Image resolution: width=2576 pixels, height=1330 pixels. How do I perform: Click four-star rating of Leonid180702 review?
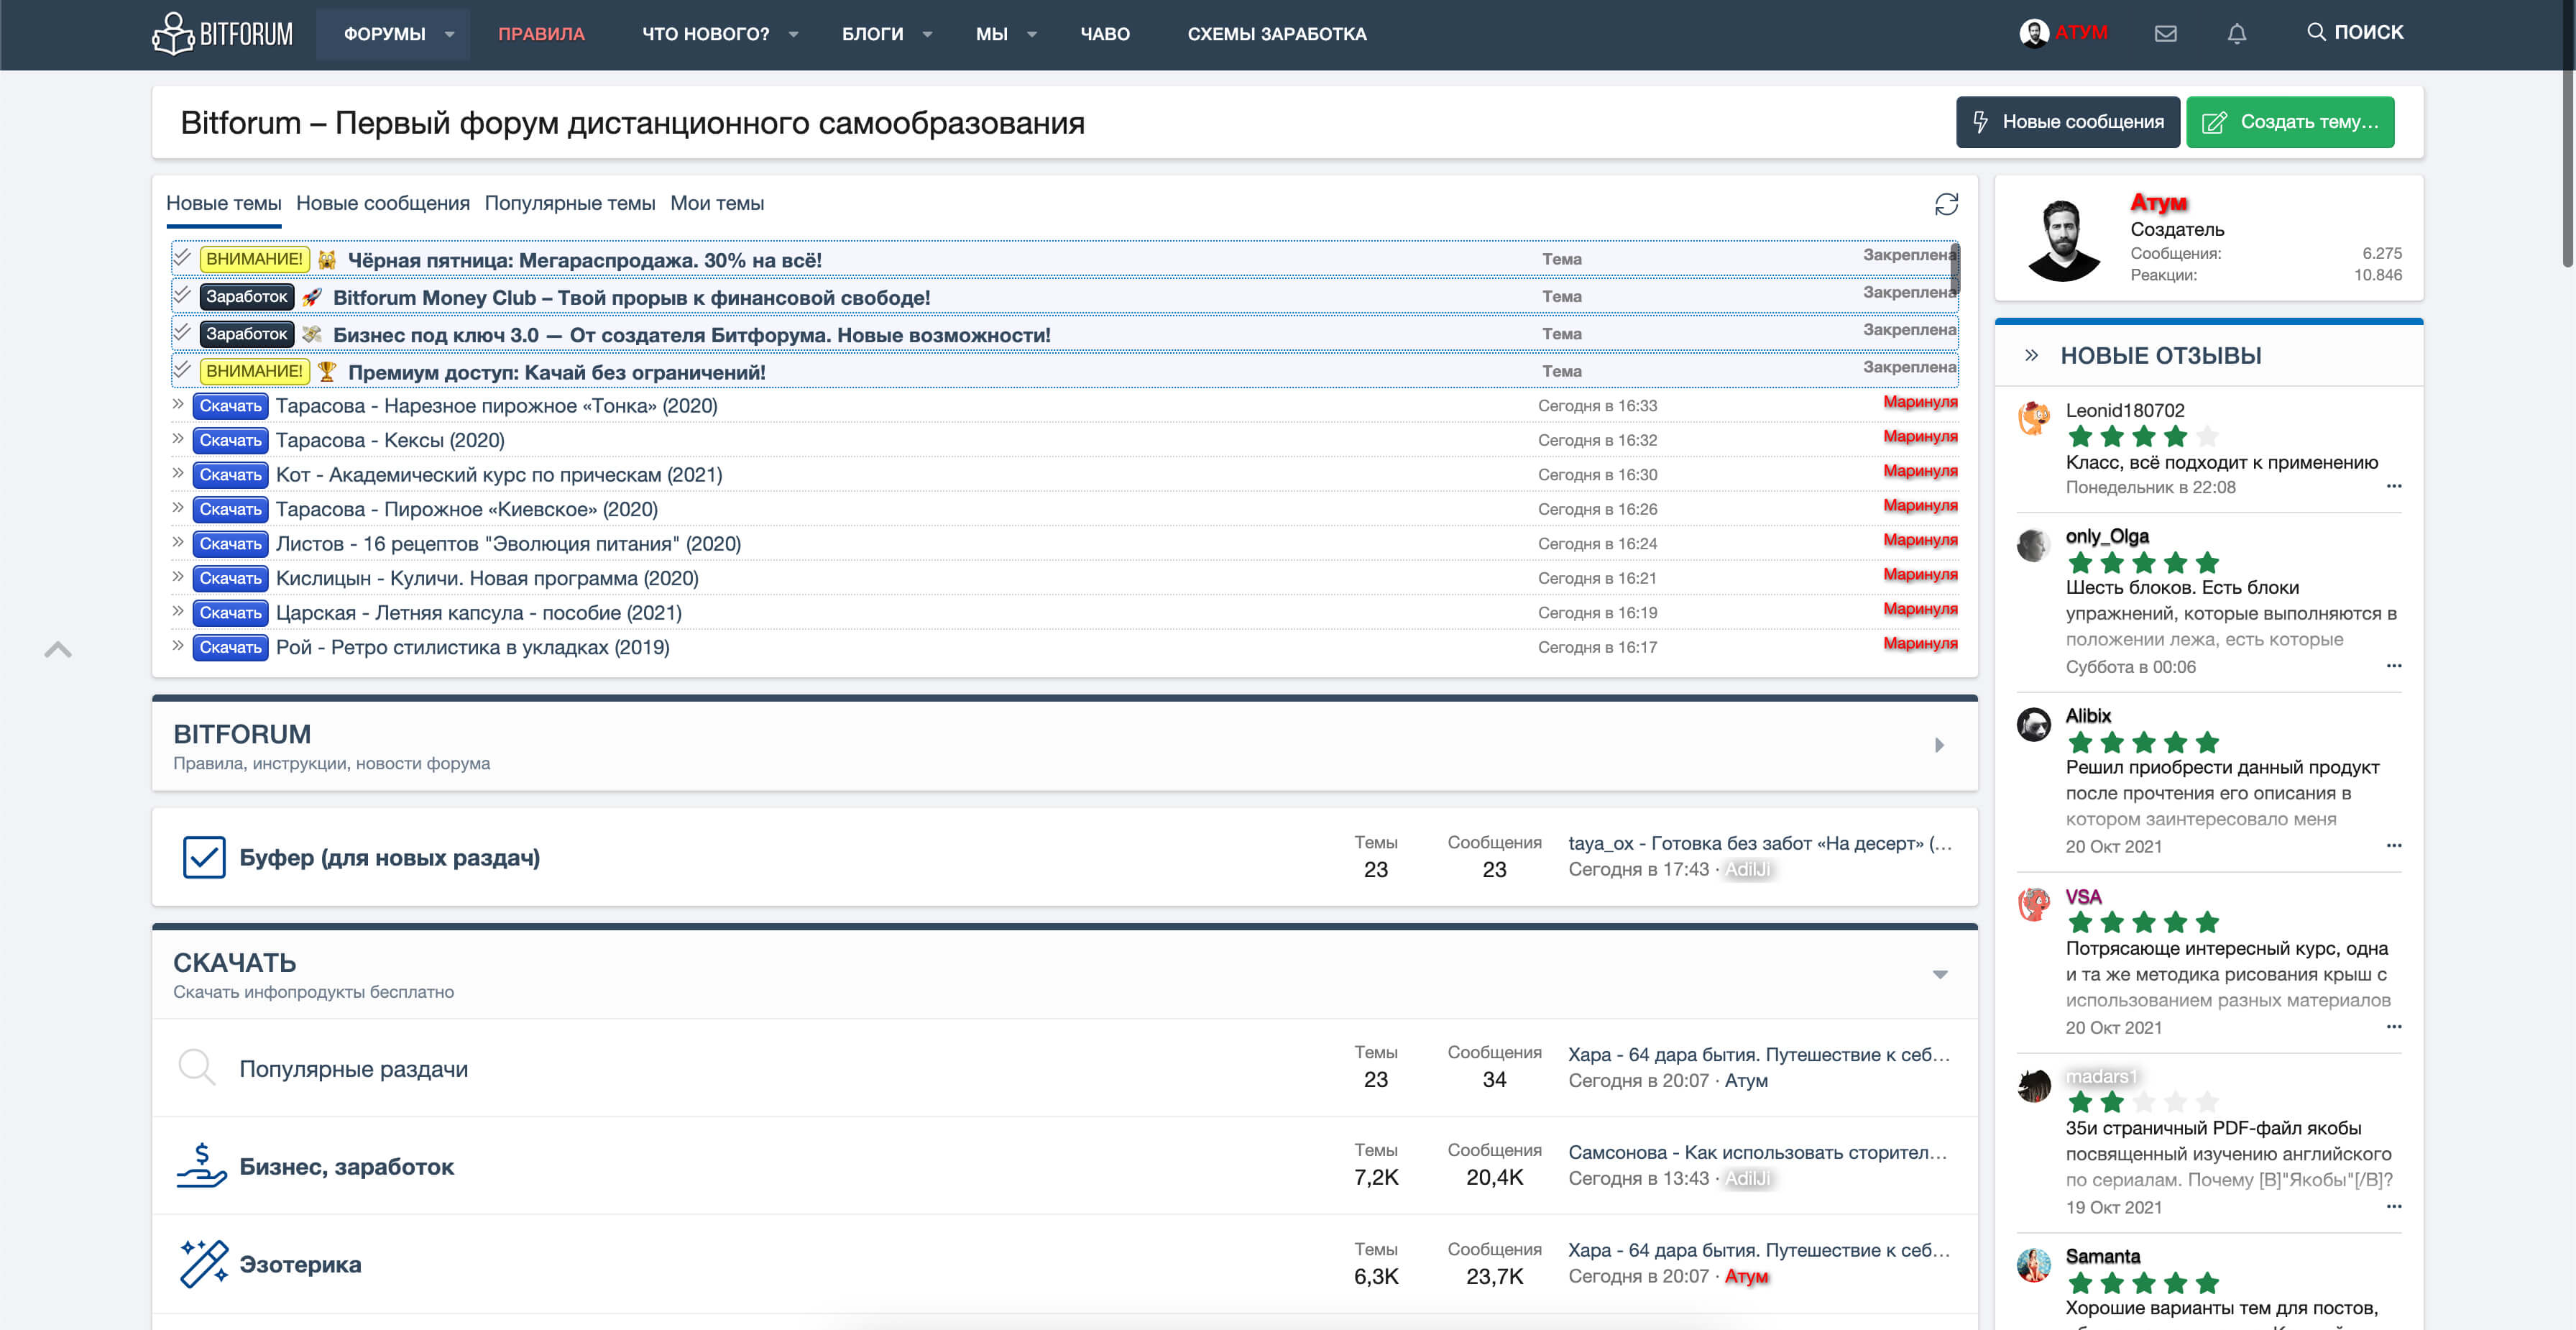[x=2143, y=436]
